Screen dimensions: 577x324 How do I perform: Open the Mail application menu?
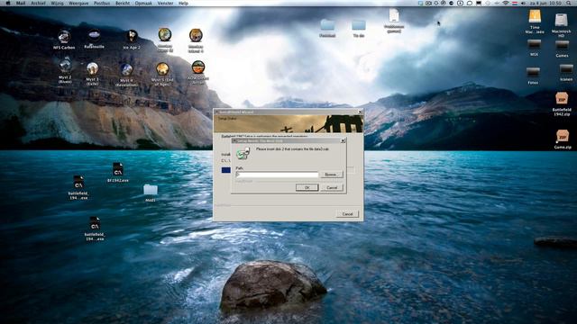point(21,3)
